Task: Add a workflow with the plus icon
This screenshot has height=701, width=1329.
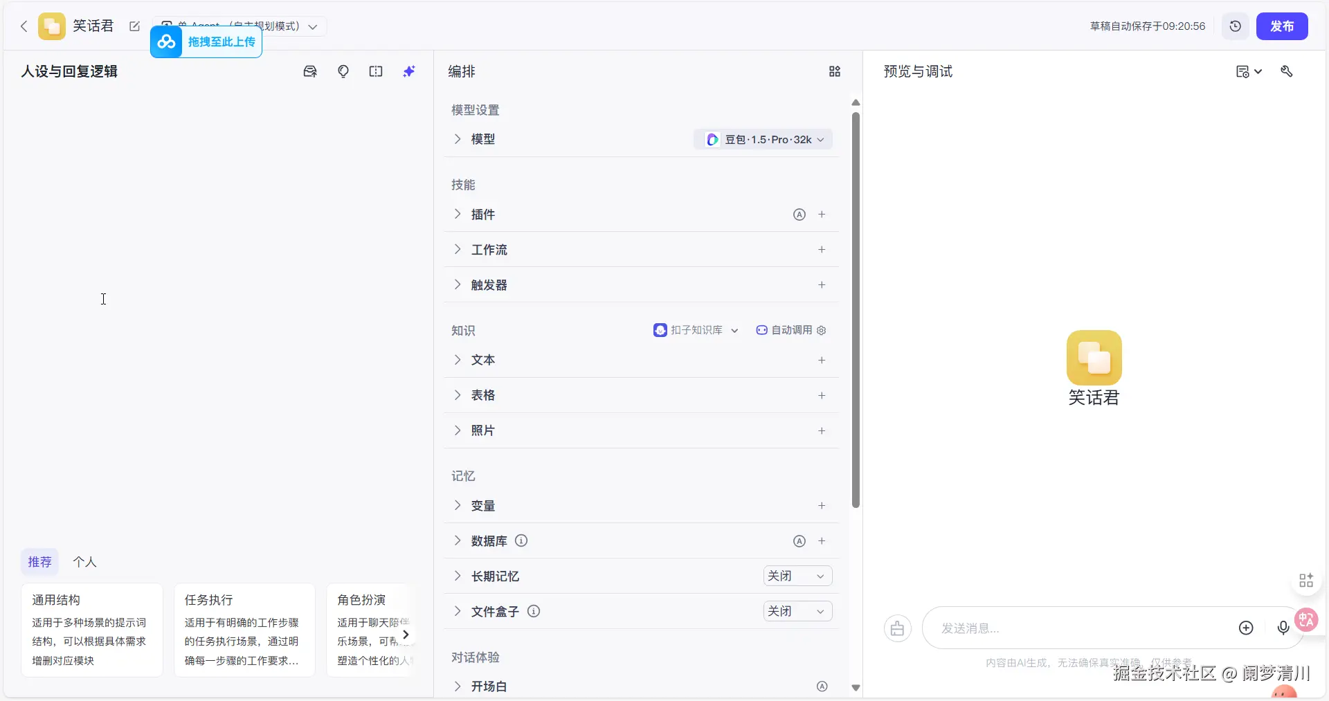Action: pos(822,250)
